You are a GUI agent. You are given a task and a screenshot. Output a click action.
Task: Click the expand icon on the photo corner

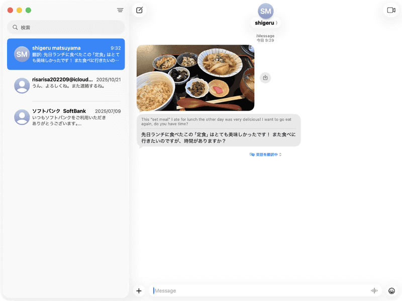(249, 47)
